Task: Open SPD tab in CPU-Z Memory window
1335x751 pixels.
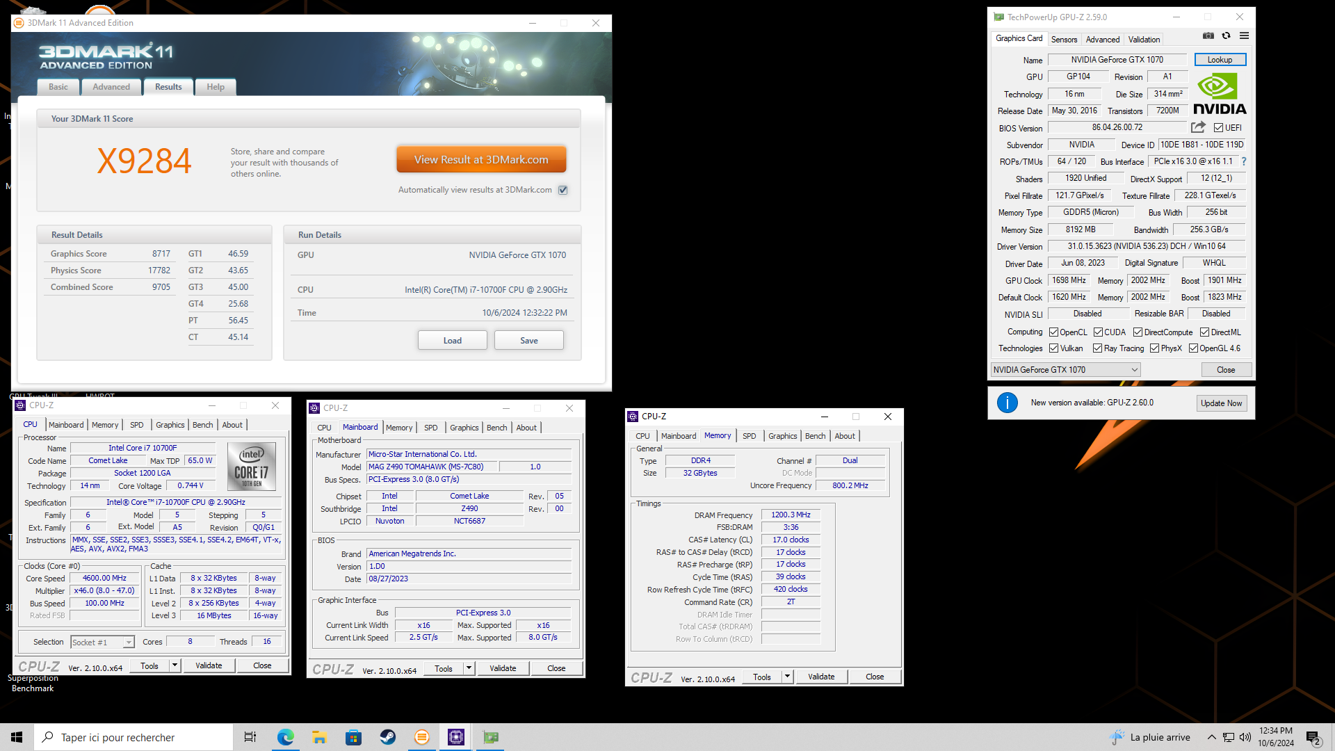Action: click(x=749, y=436)
